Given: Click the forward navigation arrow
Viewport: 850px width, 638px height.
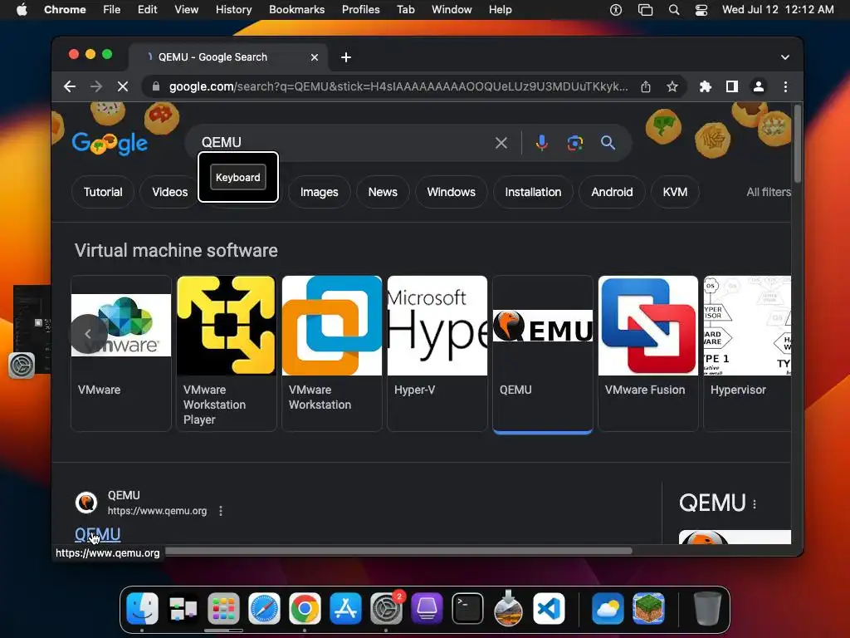Looking at the screenshot, I should coord(96,86).
